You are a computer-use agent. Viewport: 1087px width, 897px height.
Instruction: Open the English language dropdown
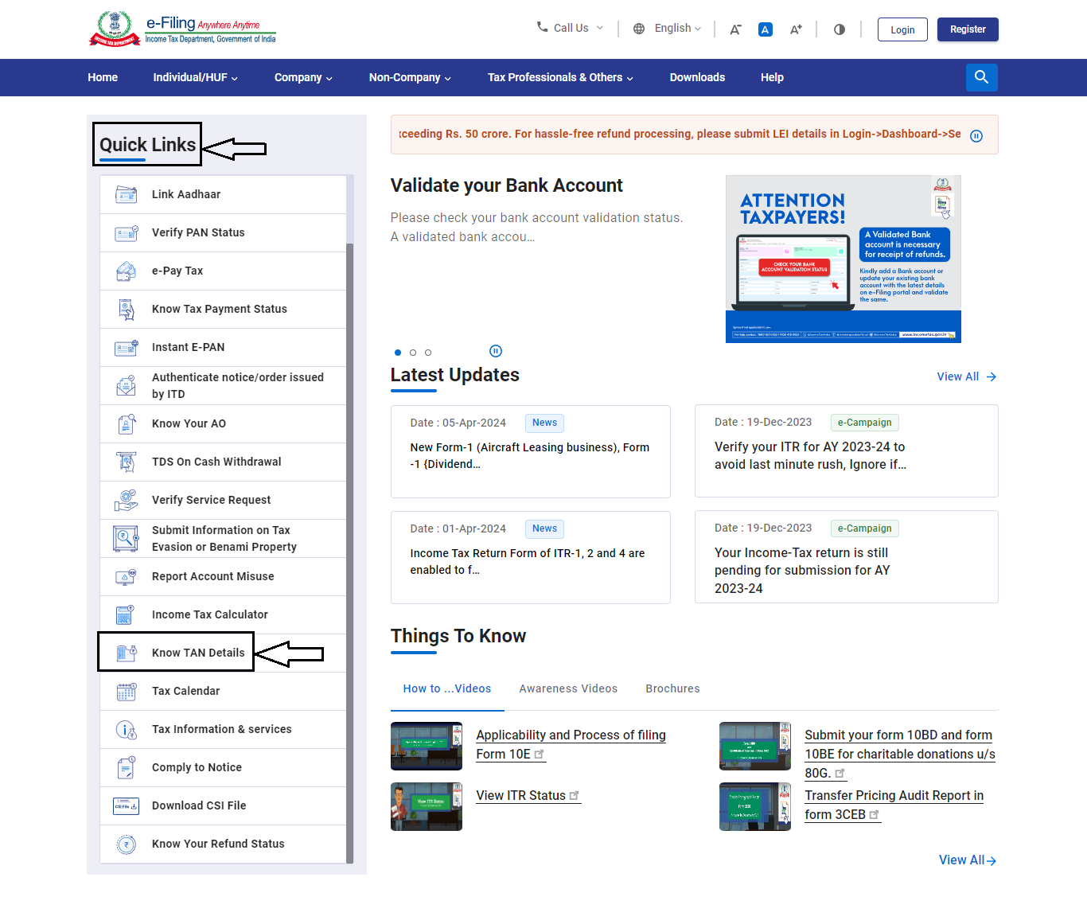(678, 28)
